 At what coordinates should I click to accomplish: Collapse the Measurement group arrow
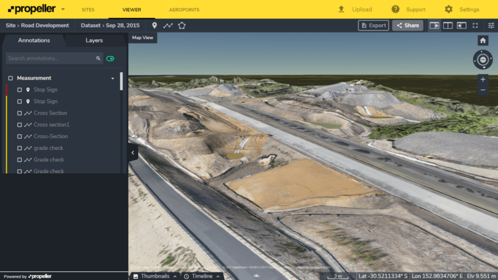click(113, 78)
